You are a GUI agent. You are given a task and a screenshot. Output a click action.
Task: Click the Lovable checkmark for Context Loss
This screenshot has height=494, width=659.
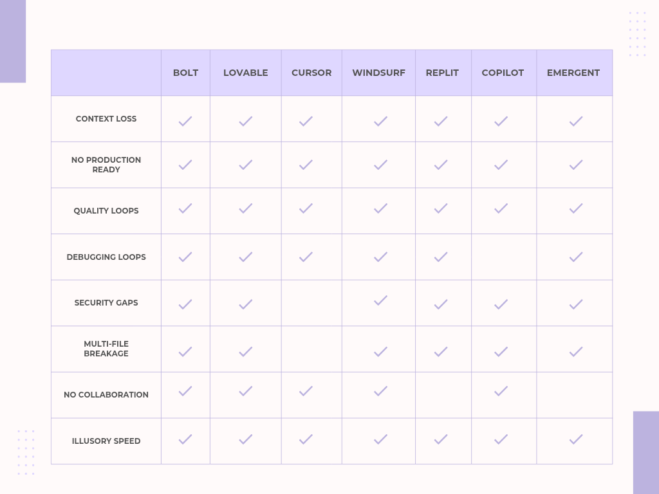(x=246, y=122)
